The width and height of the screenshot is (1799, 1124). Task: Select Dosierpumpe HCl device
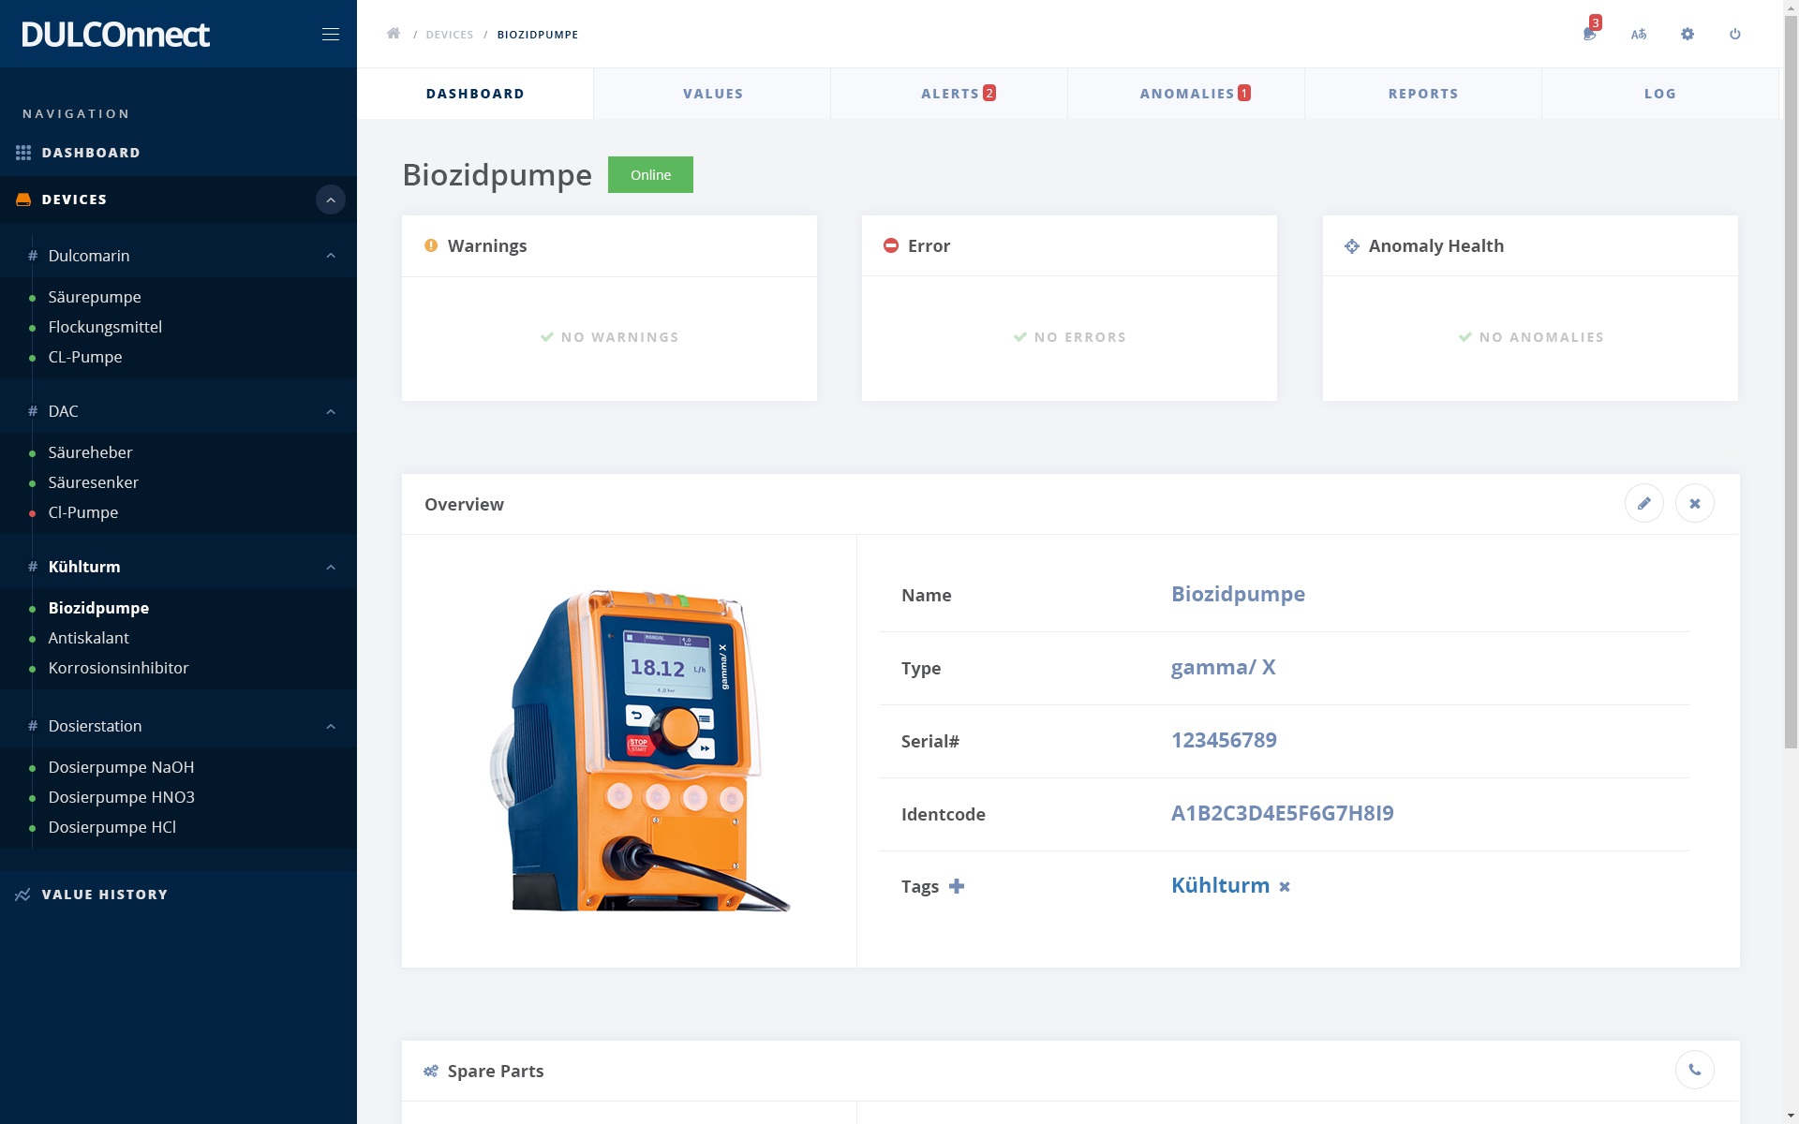coord(112,827)
